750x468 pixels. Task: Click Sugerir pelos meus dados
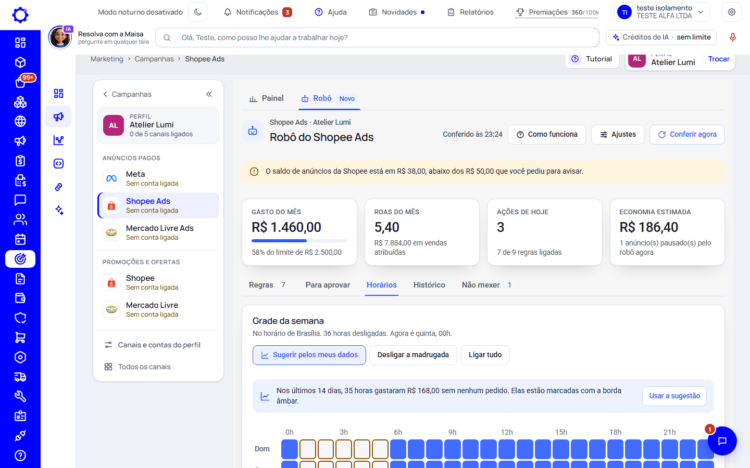pyautogui.click(x=309, y=355)
